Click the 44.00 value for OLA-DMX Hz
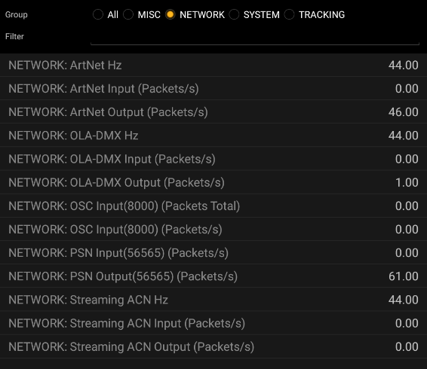The image size is (427, 369). pyautogui.click(x=404, y=136)
